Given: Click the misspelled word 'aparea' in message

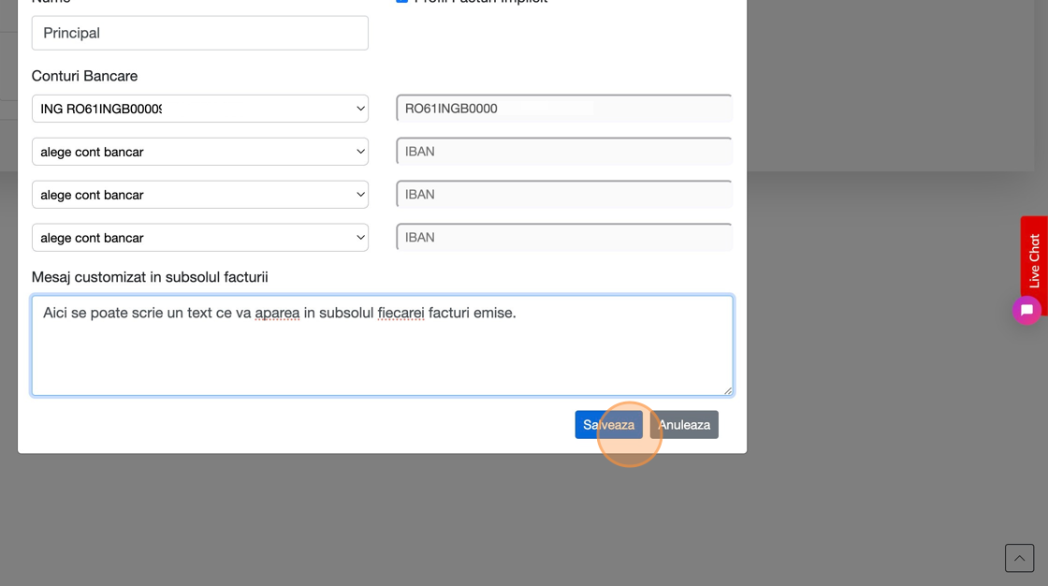Looking at the screenshot, I should (x=277, y=313).
